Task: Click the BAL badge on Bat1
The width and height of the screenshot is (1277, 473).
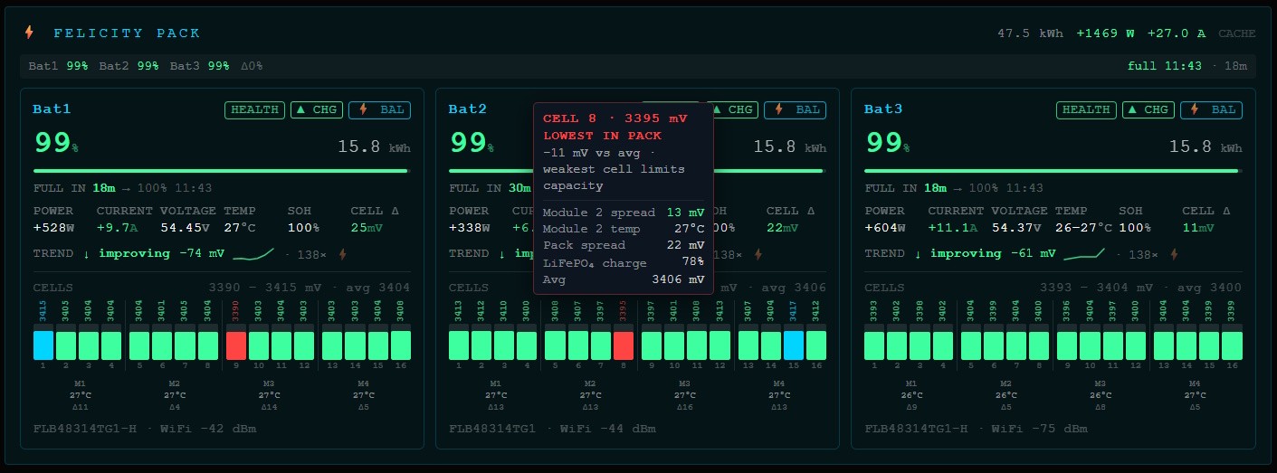Action: tap(379, 109)
